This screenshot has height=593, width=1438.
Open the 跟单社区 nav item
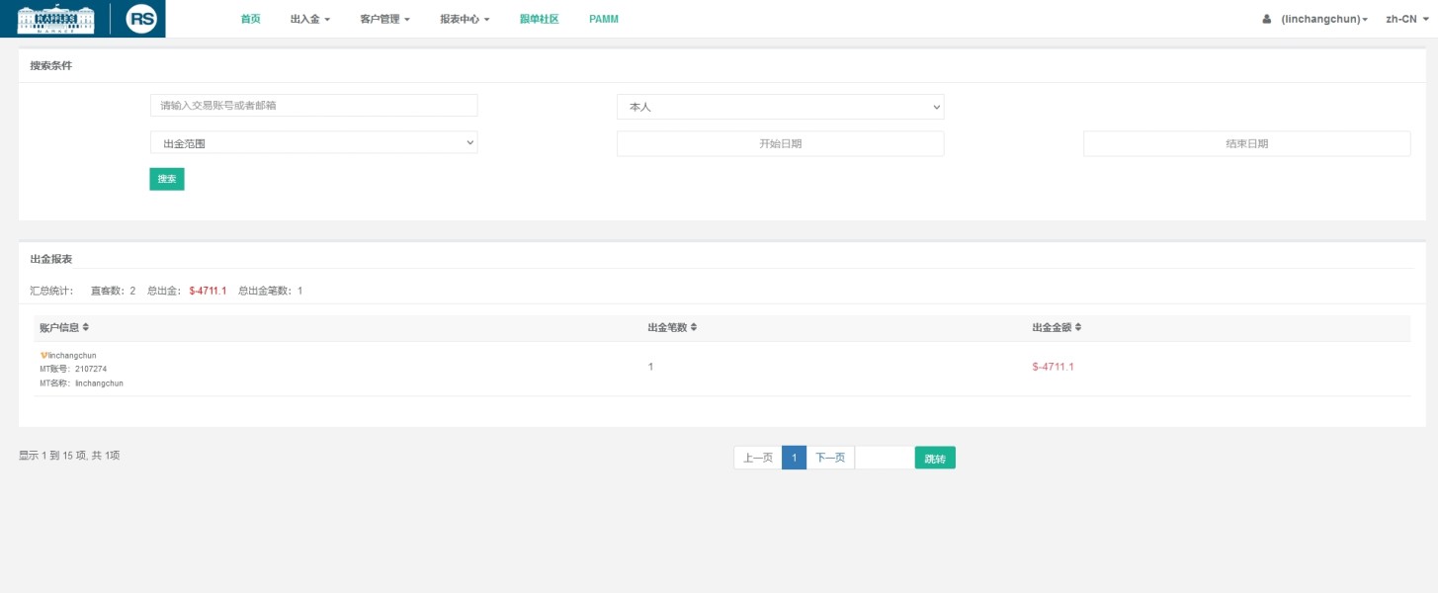pos(539,19)
